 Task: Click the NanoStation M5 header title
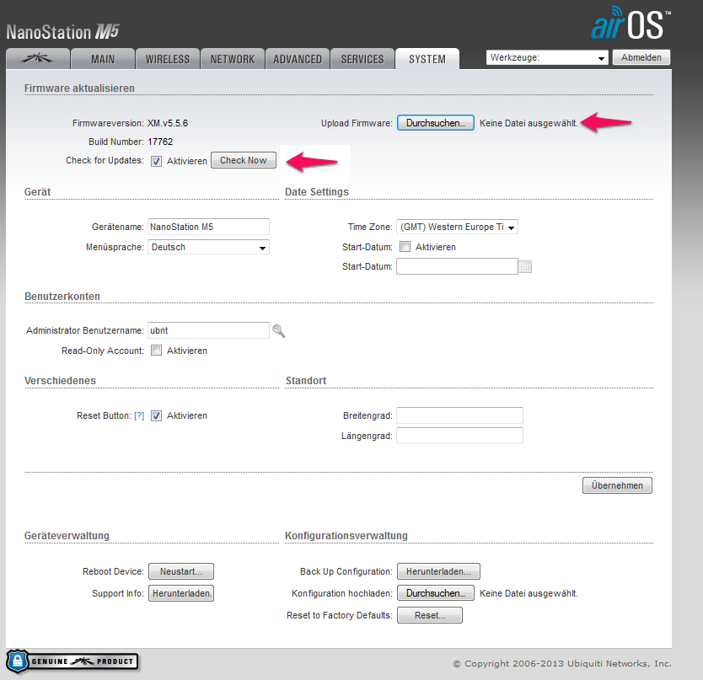[x=62, y=32]
